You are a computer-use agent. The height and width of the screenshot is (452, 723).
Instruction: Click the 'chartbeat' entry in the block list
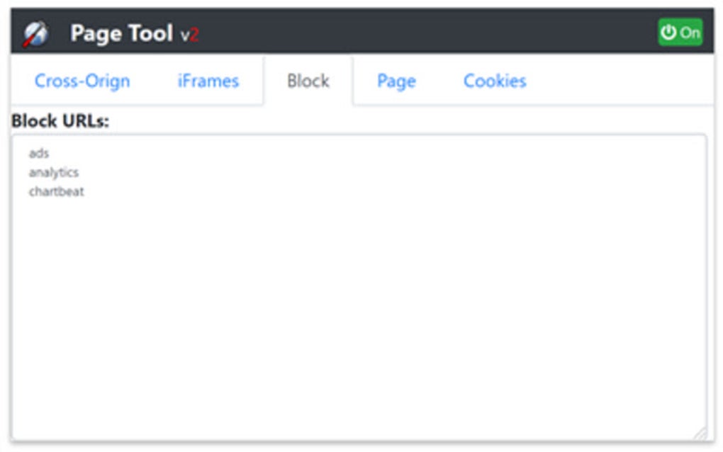pos(55,190)
